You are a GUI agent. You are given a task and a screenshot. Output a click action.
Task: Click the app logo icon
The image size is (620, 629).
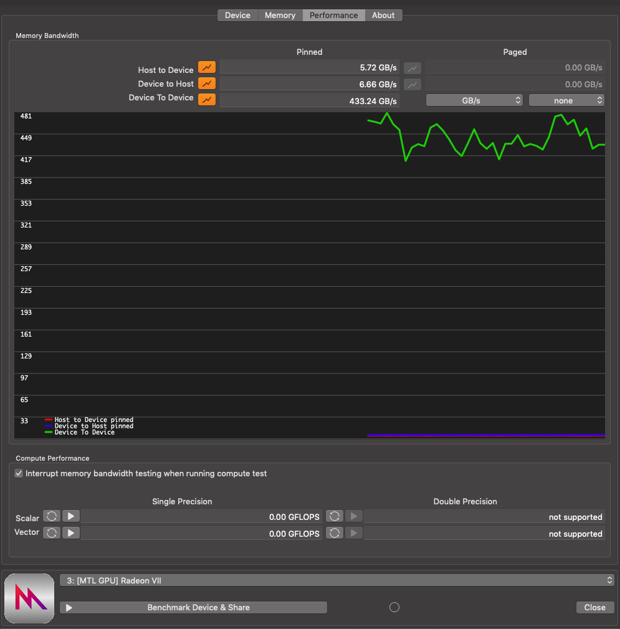29,598
